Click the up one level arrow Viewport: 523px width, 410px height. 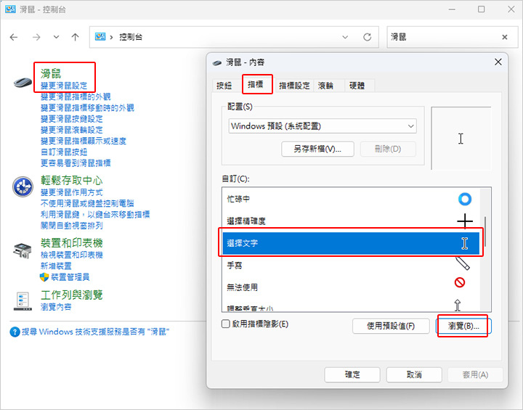pos(76,37)
